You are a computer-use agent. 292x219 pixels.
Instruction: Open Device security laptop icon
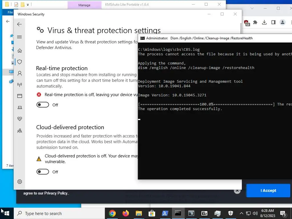click(x=20, y=108)
